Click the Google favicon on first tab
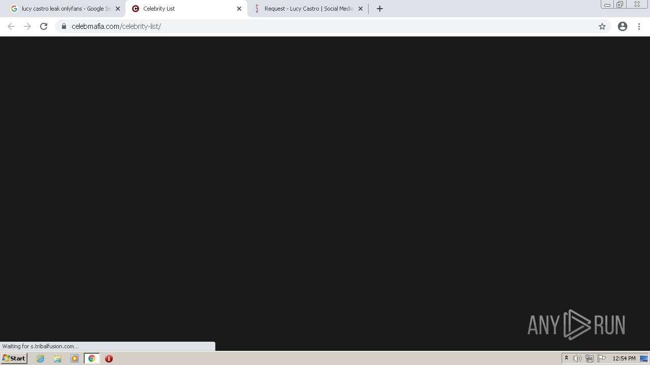650x365 pixels. [14, 9]
